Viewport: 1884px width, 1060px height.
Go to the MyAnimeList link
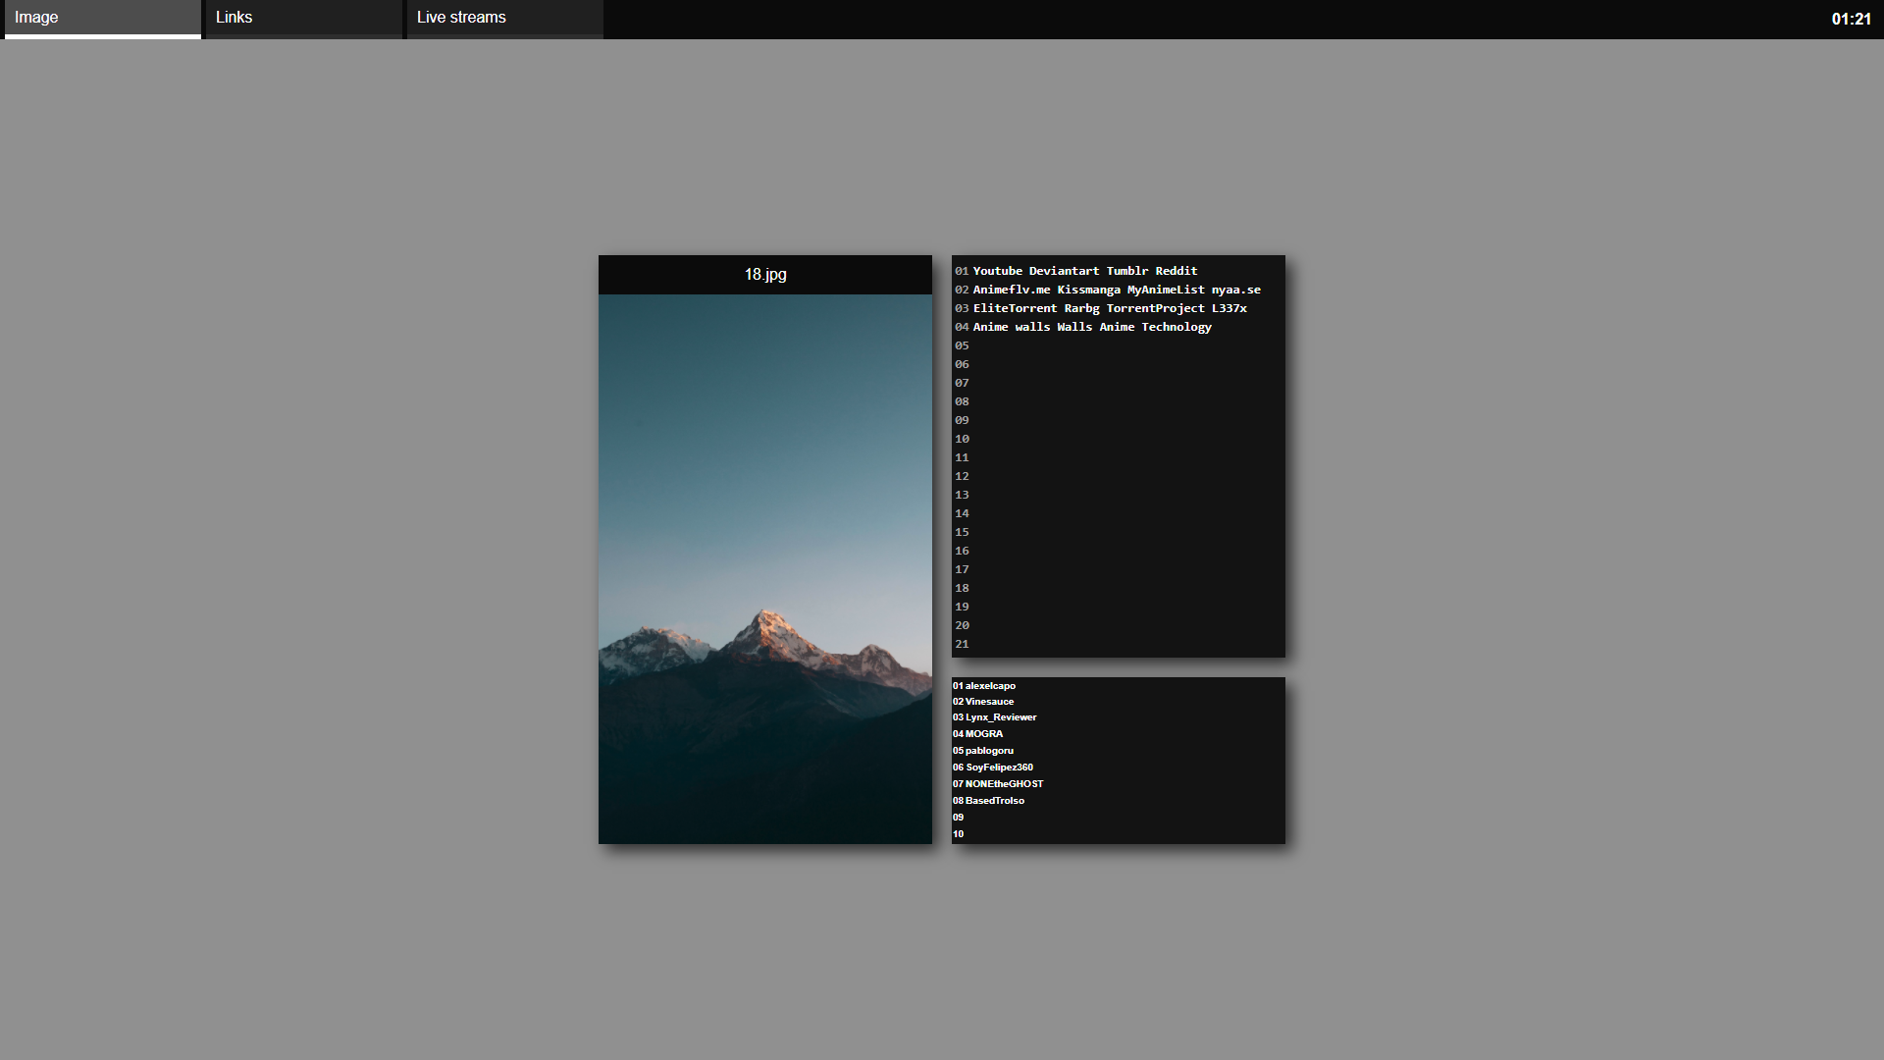[1165, 290]
